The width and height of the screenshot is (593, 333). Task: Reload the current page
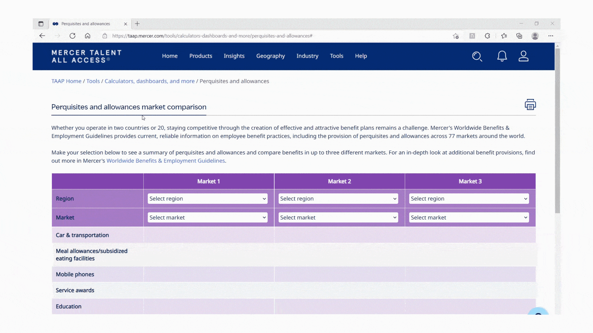73,36
